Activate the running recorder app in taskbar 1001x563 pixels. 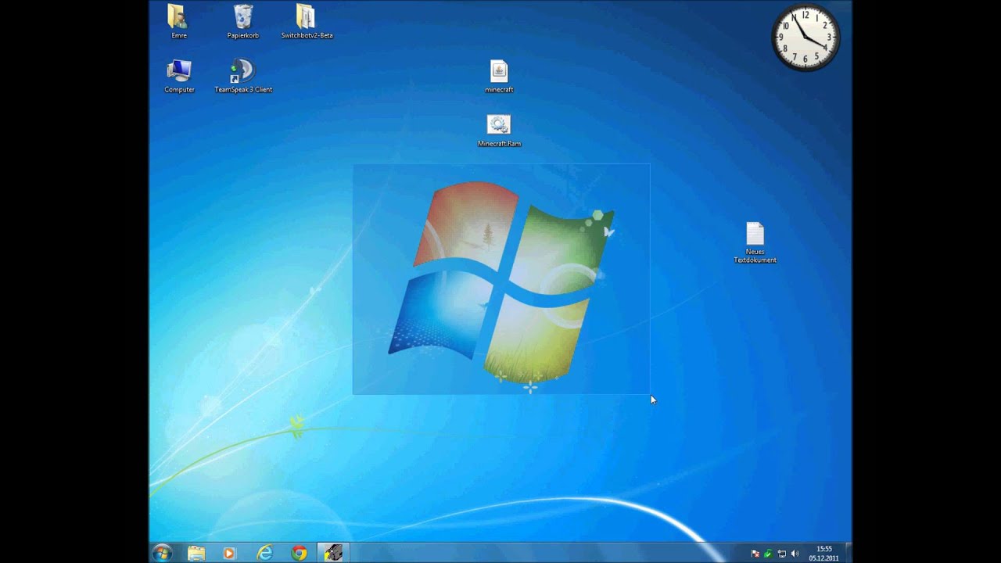[333, 553]
